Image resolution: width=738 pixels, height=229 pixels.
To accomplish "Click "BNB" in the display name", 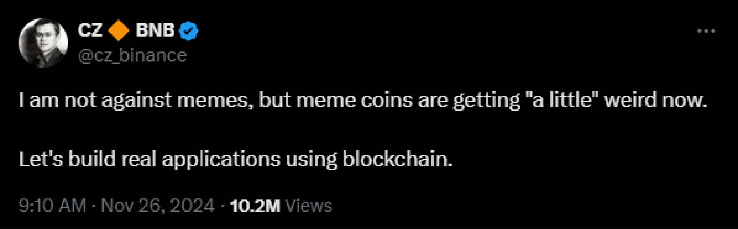I will pyautogui.click(x=155, y=31).
